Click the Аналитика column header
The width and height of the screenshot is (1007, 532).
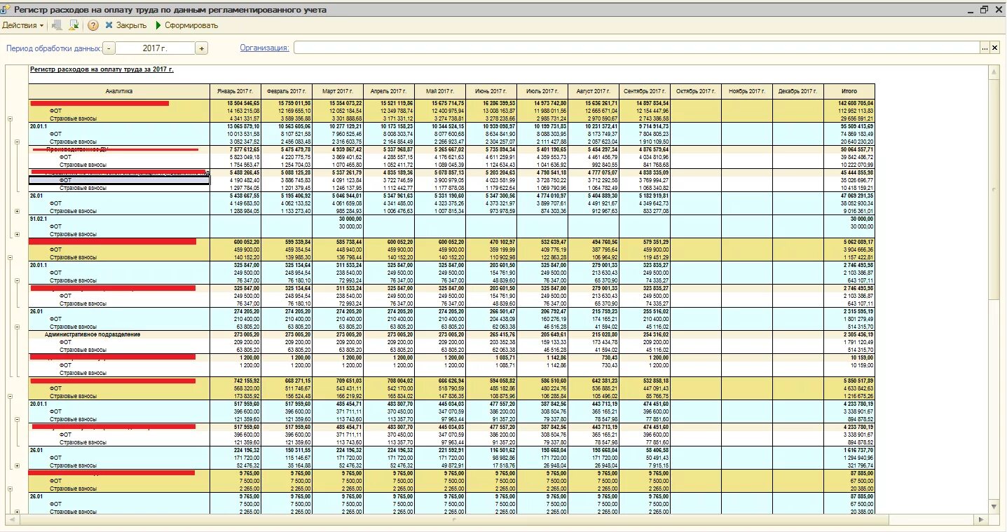click(x=119, y=91)
